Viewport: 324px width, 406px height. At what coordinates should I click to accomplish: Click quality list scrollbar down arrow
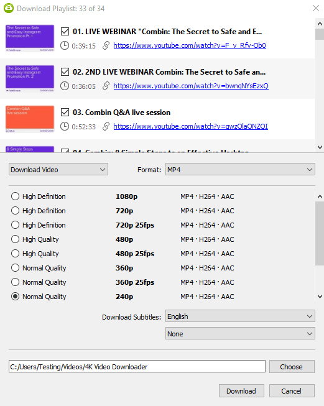[320, 296]
